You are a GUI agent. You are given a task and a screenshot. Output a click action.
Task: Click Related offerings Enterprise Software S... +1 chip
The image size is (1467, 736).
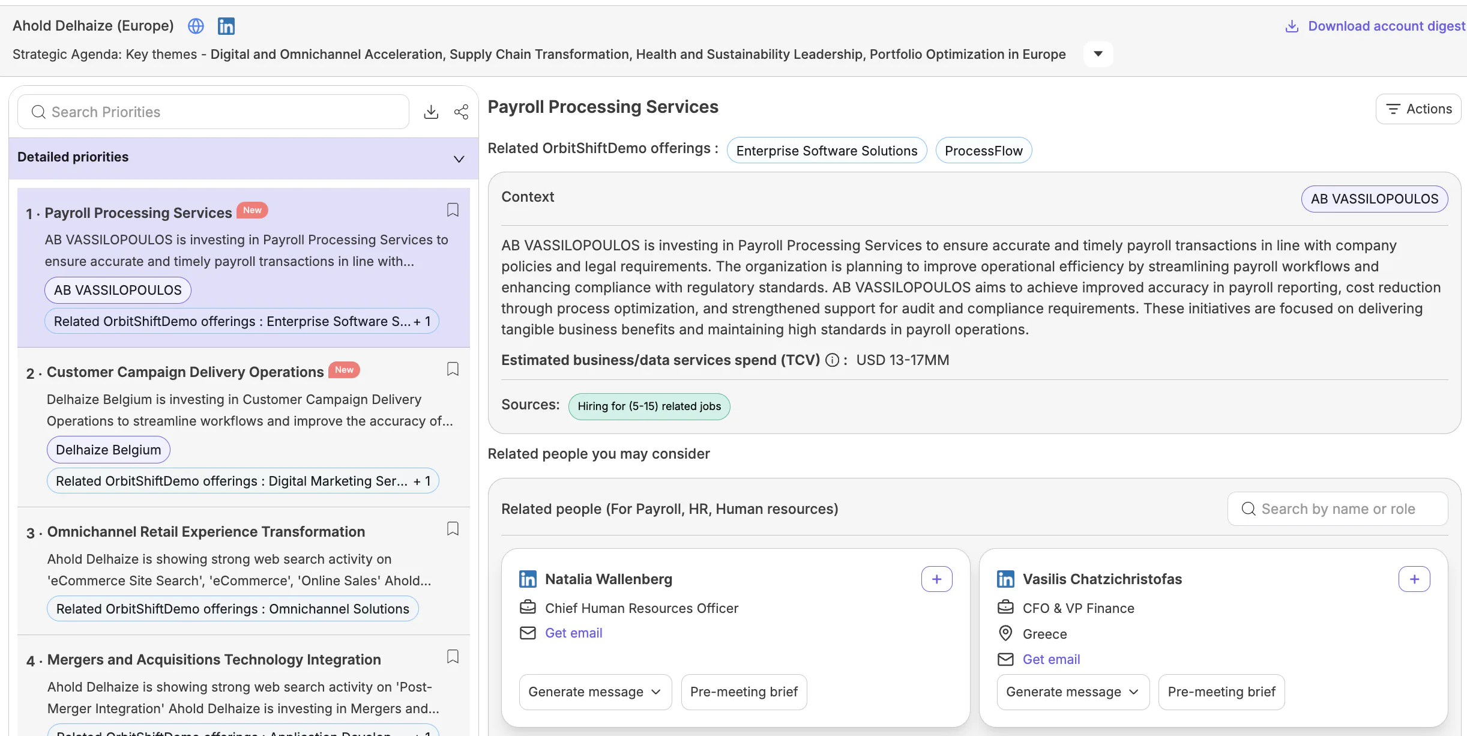(x=242, y=321)
